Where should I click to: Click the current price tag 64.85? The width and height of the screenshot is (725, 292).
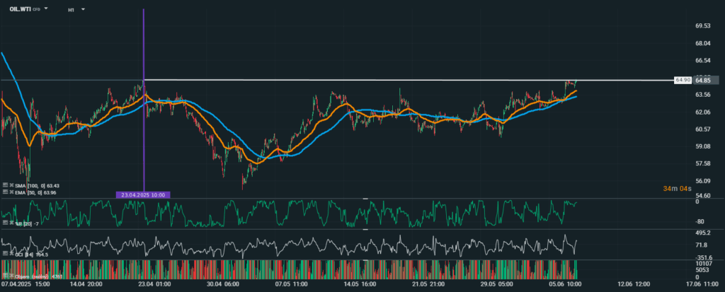(x=703, y=79)
